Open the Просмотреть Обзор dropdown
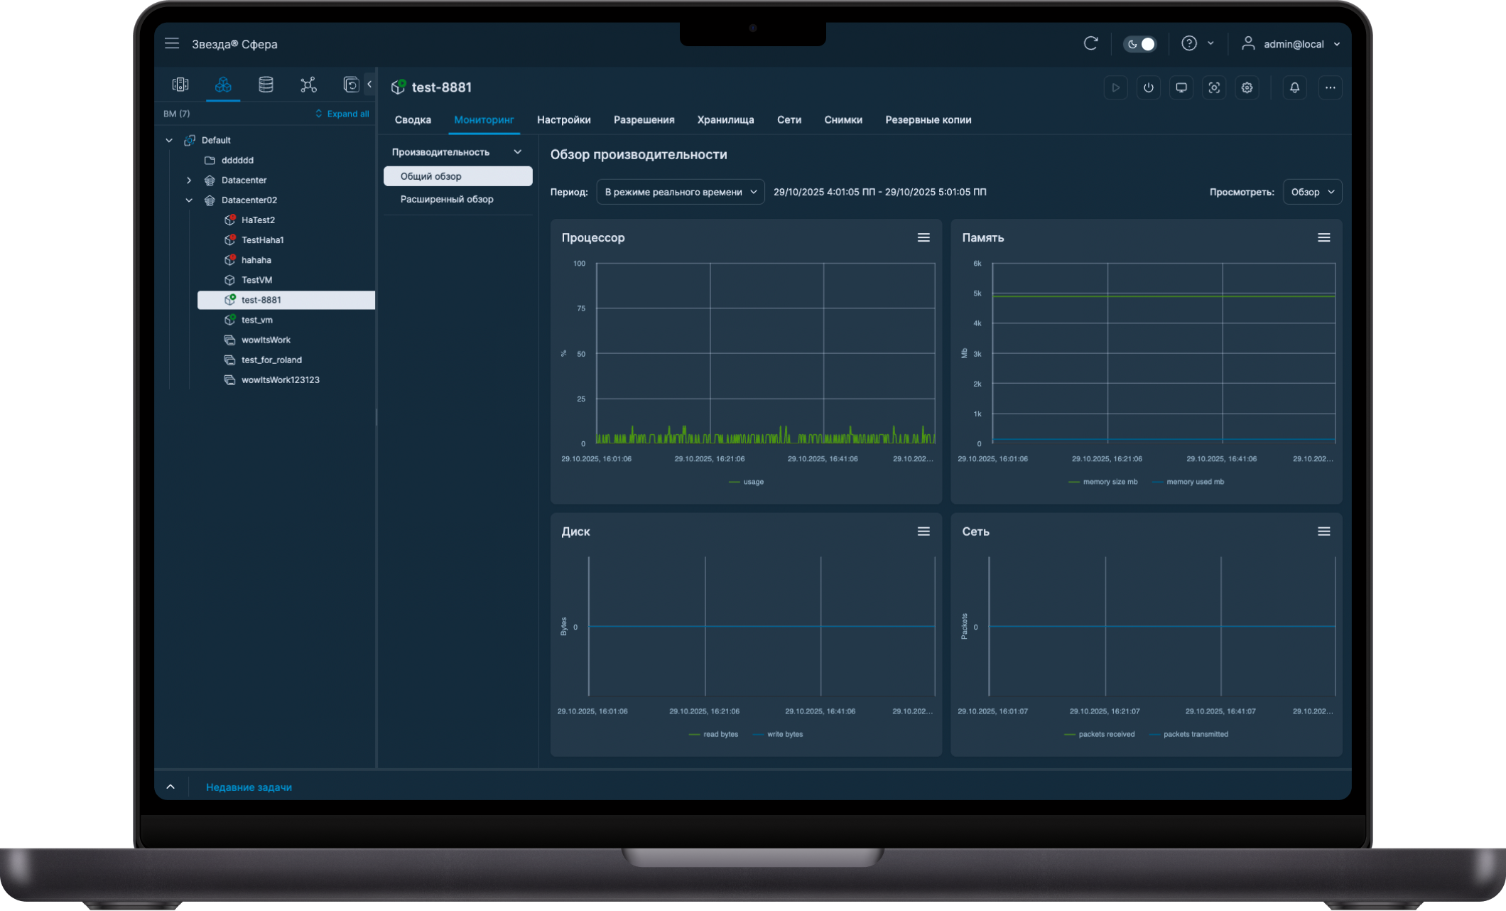This screenshot has width=1506, height=911. pyautogui.click(x=1311, y=192)
